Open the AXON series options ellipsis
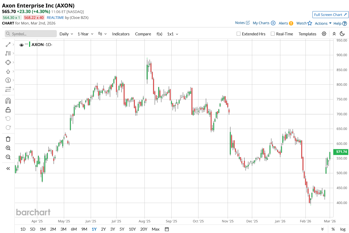 (x=26, y=44)
